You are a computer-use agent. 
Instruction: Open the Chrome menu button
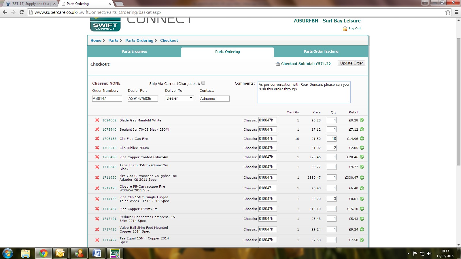coord(456,12)
